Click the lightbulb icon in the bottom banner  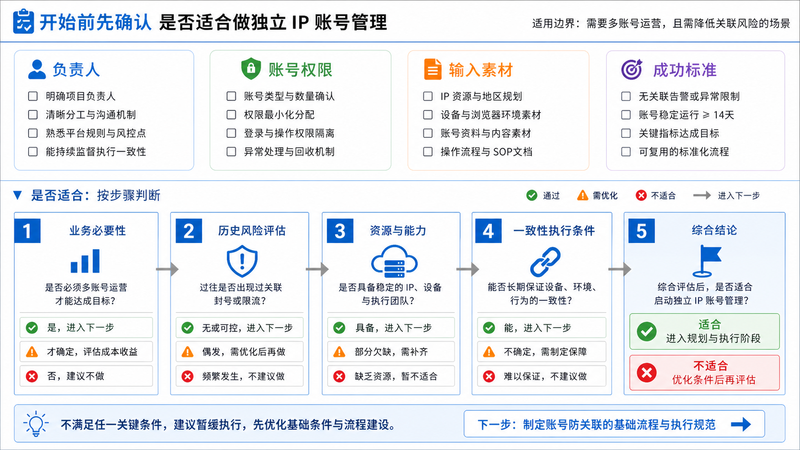pyautogui.click(x=36, y=424)
